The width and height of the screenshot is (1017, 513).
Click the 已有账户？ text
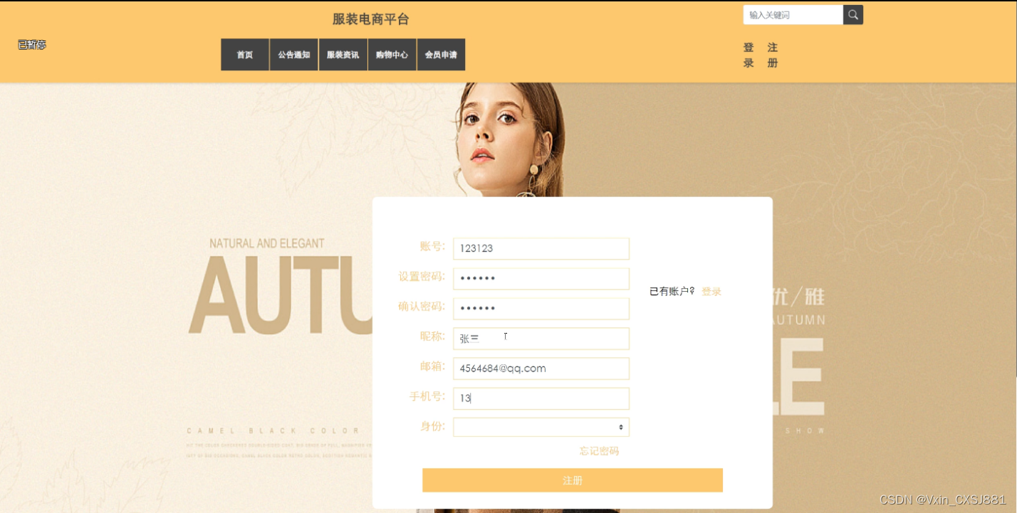tap(672, 292)
